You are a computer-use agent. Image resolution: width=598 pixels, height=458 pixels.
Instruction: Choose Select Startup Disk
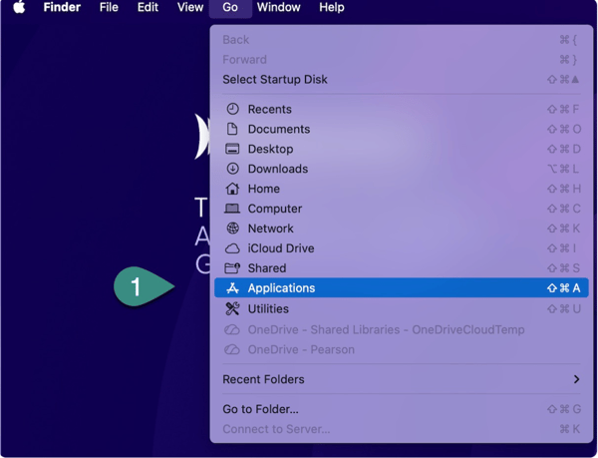click(x=402, y=80)
